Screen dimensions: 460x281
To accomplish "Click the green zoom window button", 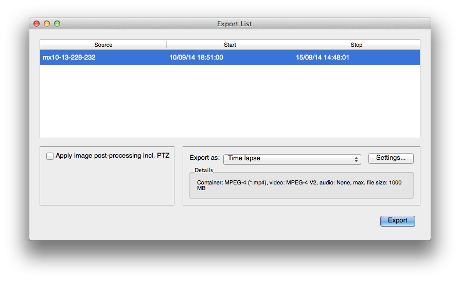I will pyautogui.click(x=57, y=24).
